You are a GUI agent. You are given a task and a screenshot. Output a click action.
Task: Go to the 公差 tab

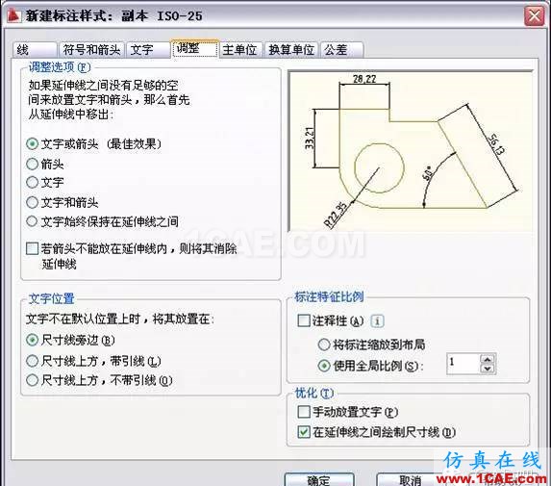tap(341, 50)
